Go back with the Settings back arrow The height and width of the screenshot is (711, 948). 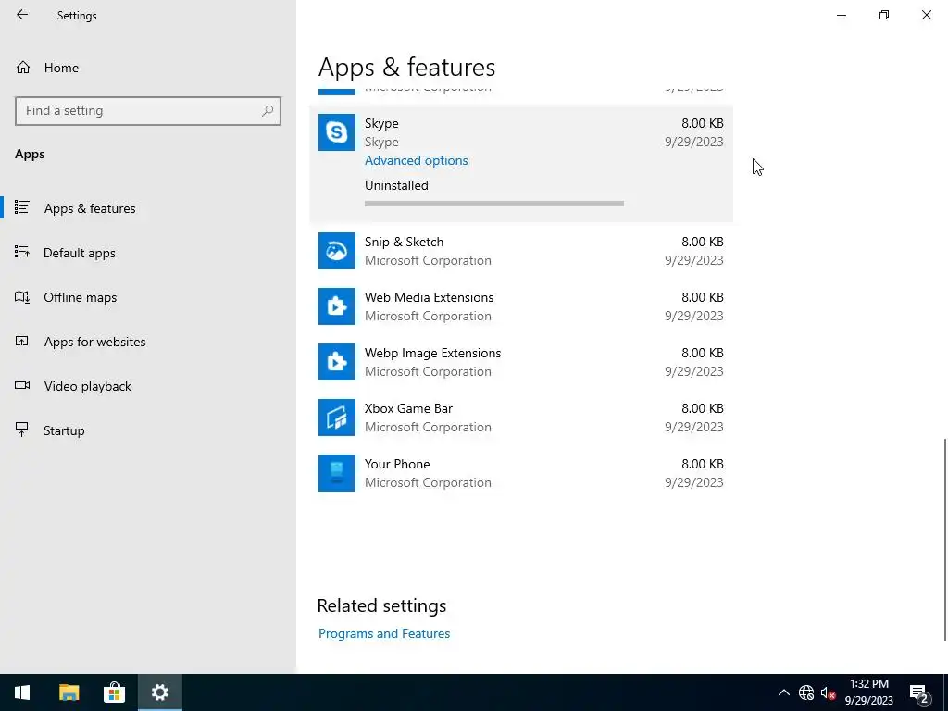[22, 15]
